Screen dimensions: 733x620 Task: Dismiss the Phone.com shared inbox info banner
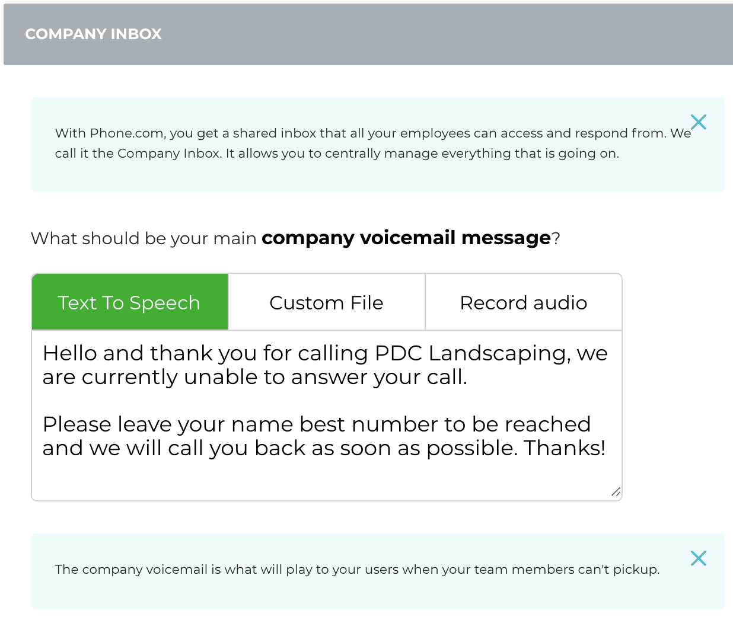point(699,122)
